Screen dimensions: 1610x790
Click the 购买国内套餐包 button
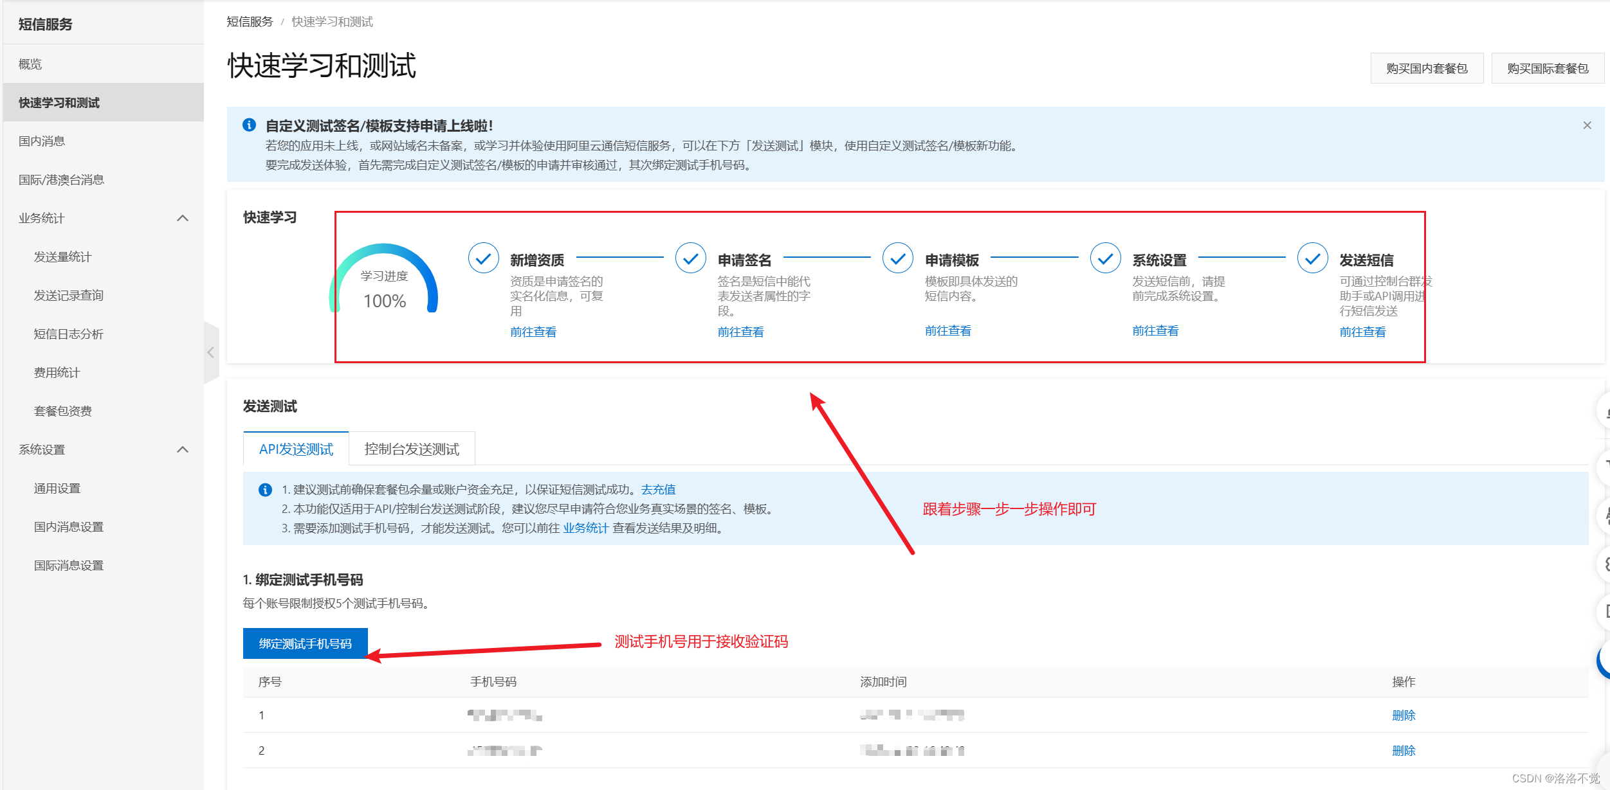coord(1426,68)
